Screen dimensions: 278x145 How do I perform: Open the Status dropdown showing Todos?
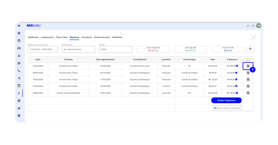pos(116,49)
